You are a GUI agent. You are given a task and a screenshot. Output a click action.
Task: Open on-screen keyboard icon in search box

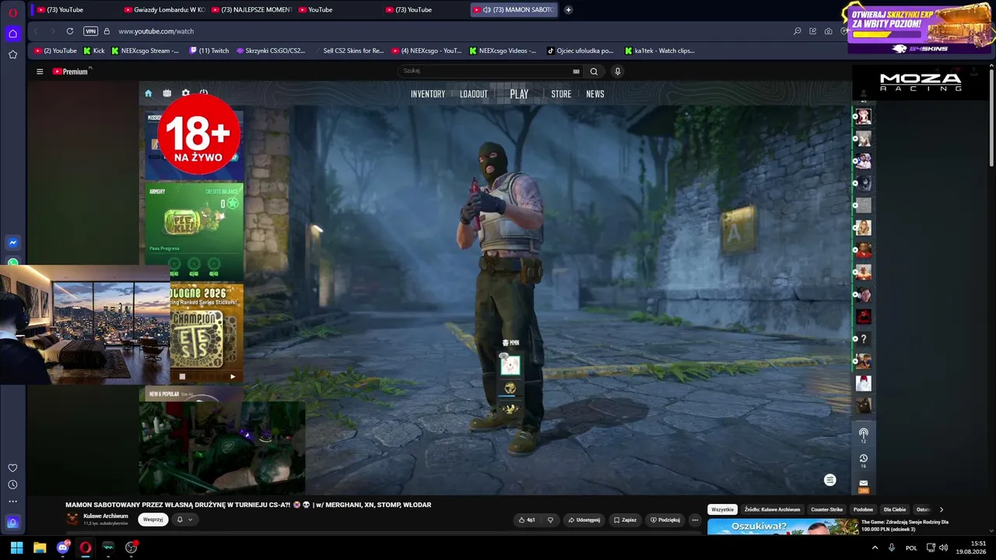click(576, 72)
